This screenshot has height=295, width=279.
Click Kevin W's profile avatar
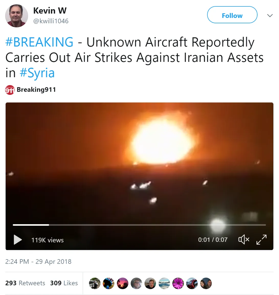[x=17, y=16]
